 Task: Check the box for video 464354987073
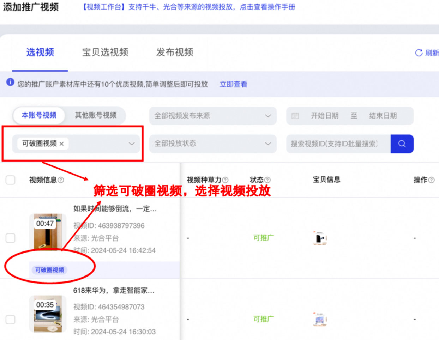click(11, 320)
